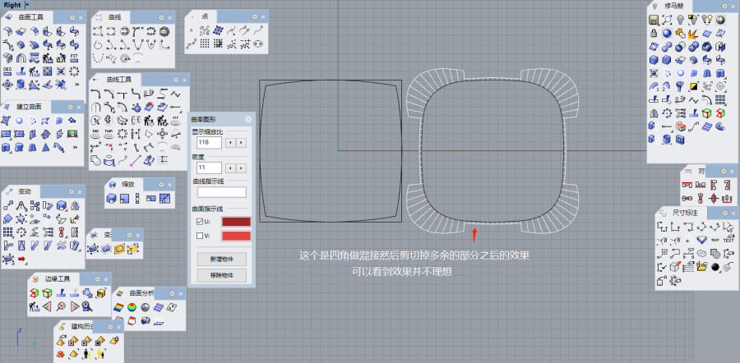Click the save disk icon in 修马赫
Viewport: 740px width, 363px height.
coord(653,20)
